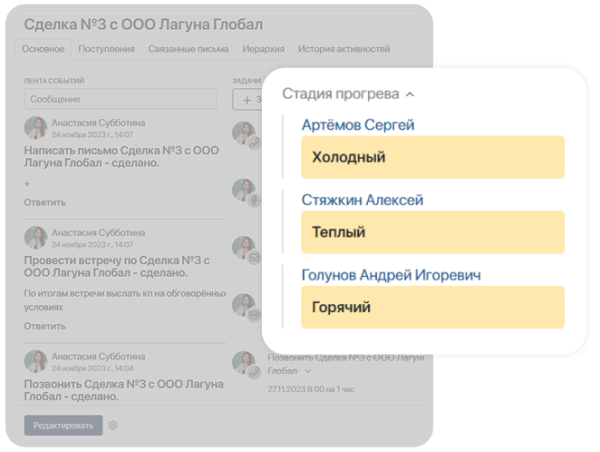
Task: Open the Связанные письма tab
Action: coord(189,49)
